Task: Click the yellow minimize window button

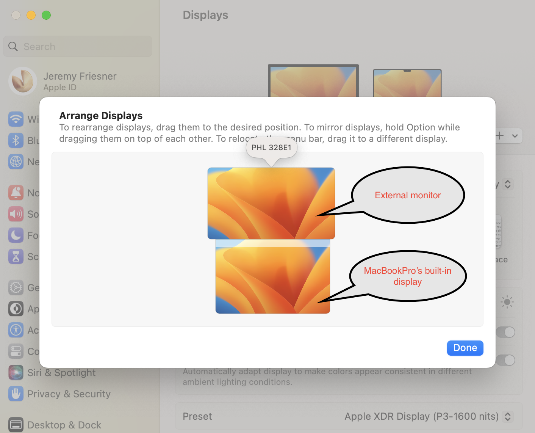Action: click(31, 15)
